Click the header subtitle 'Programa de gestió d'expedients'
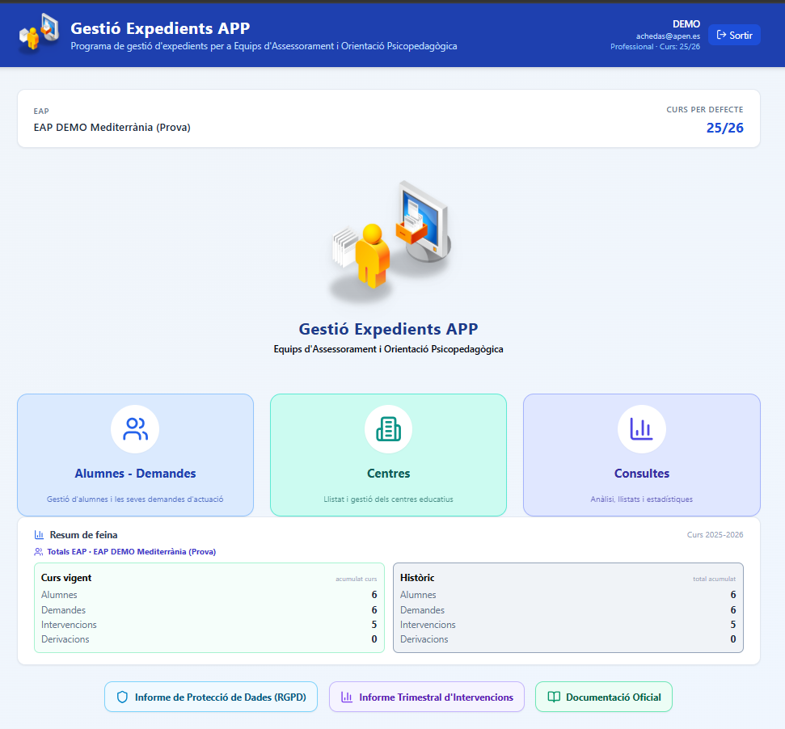The image size is (785, 729). coord(264,46)
